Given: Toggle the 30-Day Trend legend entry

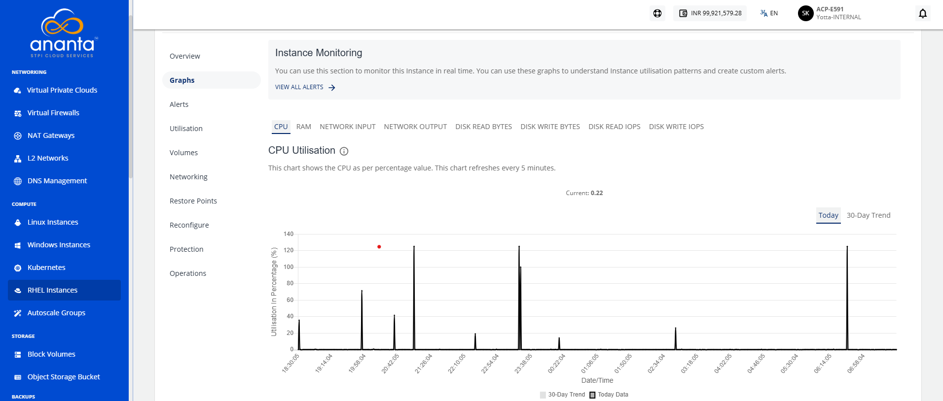Looking at the screenshot, I should tap(562, 395).
